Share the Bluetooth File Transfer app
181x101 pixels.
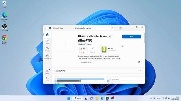point(139,62)
